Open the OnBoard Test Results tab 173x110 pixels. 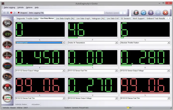(156, 18)
